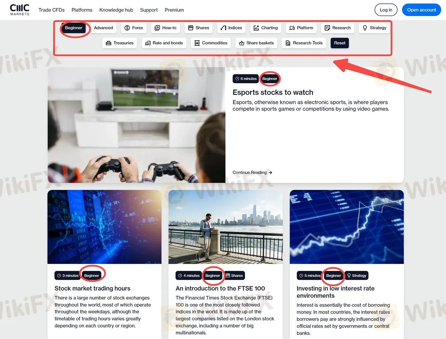The image size is (446, 339).
Task: Open the Support menu item
Action: (149, 10)
